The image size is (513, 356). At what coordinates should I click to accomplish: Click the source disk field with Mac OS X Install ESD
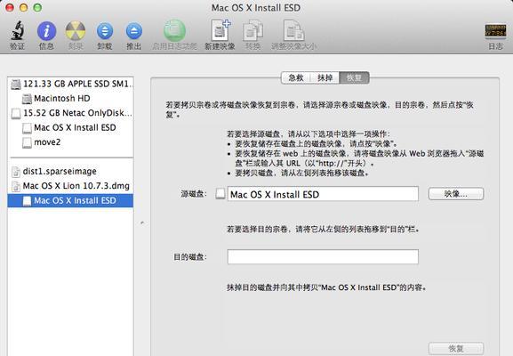323,194
